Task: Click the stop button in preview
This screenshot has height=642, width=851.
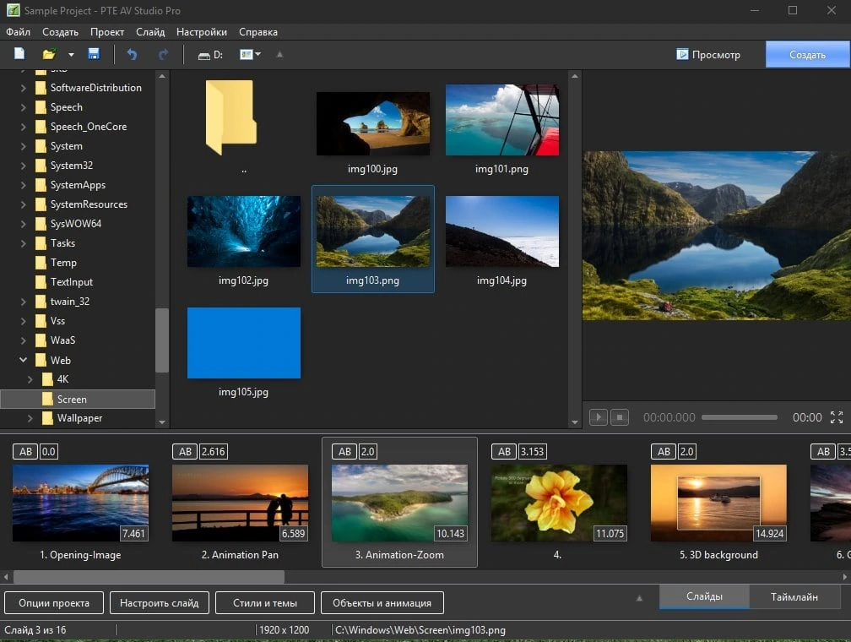Action: 620,417
